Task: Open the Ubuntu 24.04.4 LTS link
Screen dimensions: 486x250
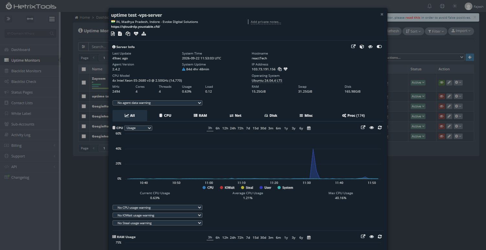Action: [x=267, y=81]
